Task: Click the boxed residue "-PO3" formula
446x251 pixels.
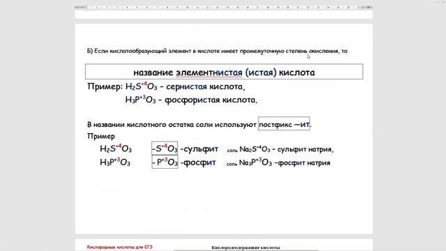Action: [x=164, y=162]
